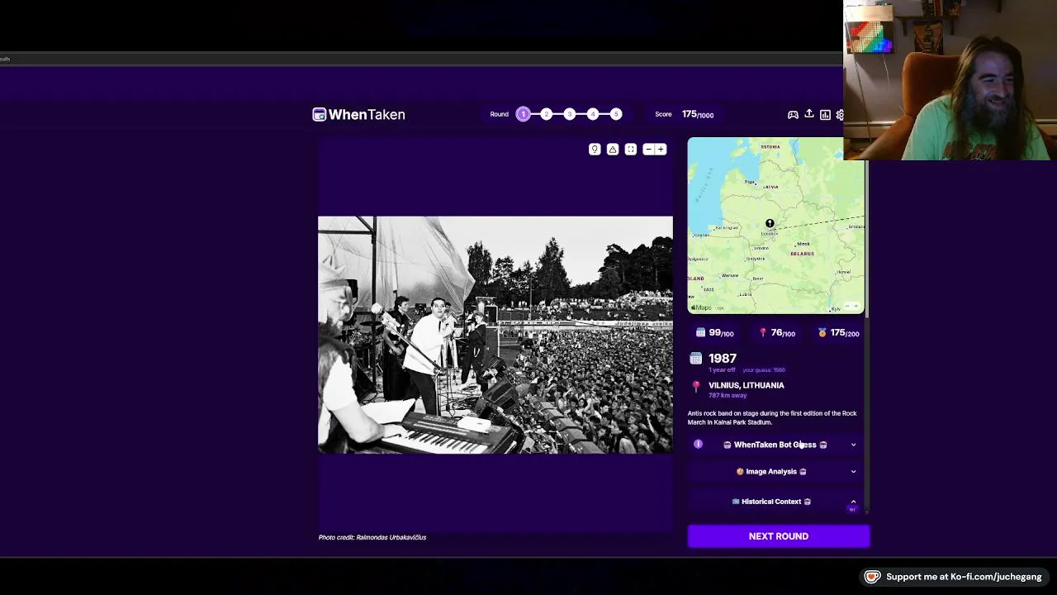
Task: Open the game modes controller icon
Action: pyautogui.click(x=793, y=115)
